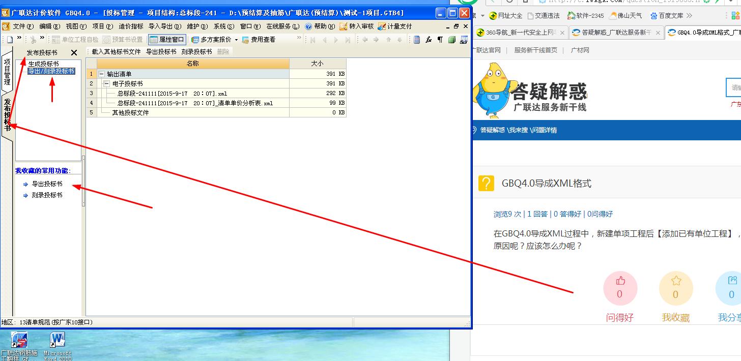Click the calculator icon in toolbar
Image resolution: width=741 pixels, height=361 pixels.
pos(417,40)
